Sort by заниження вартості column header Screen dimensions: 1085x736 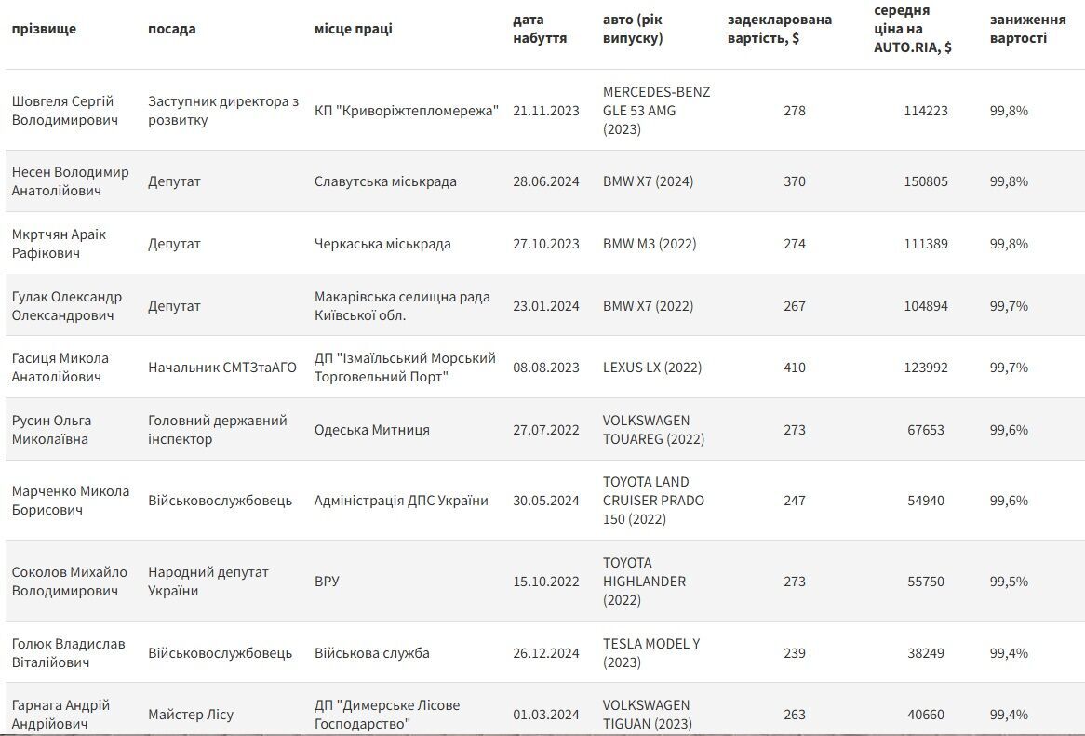[x=1027, y=29]
